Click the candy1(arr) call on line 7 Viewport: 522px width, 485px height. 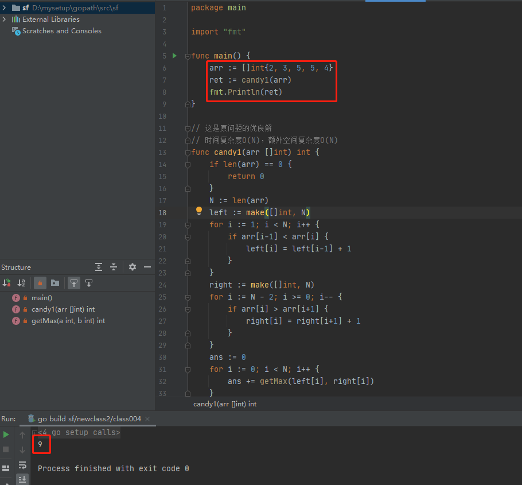click(x=266, y=80)
